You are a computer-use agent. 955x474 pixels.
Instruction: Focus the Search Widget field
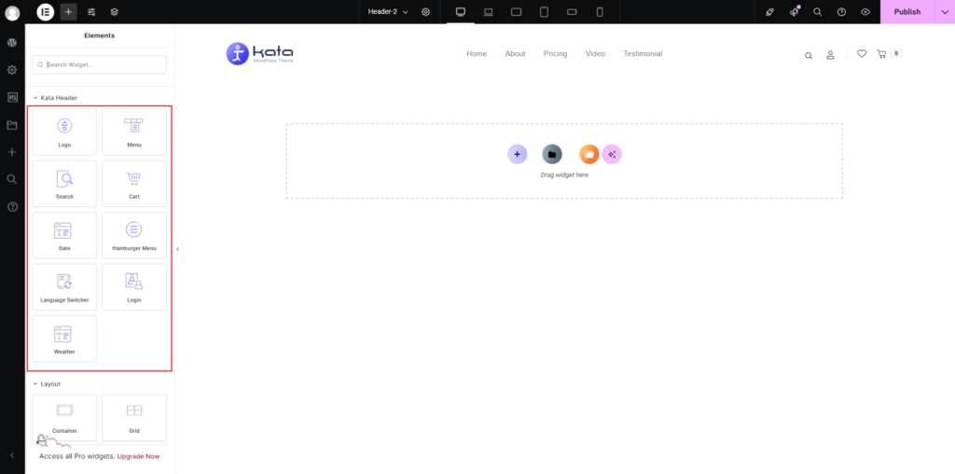click(x=99, y=64)
